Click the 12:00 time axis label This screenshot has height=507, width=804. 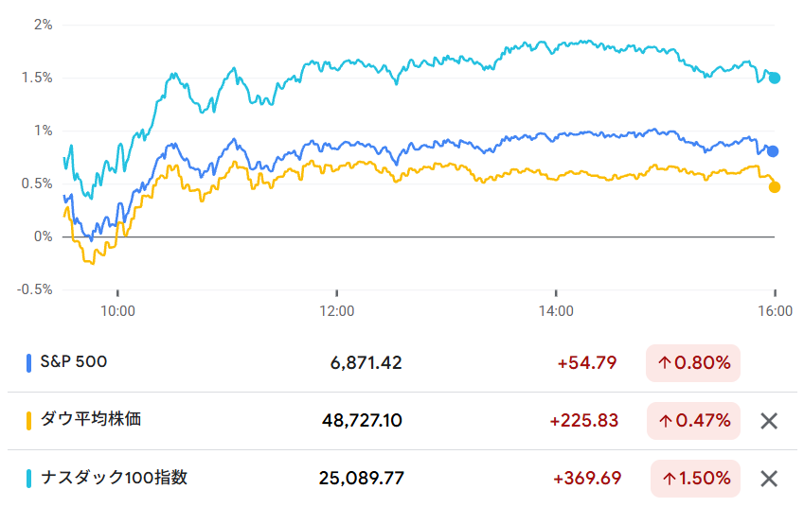(337, 310)
